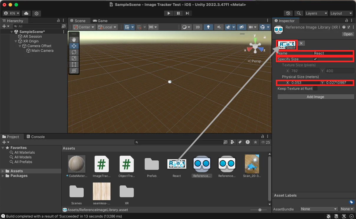Select the Move tool in scene toolbar

74,46
